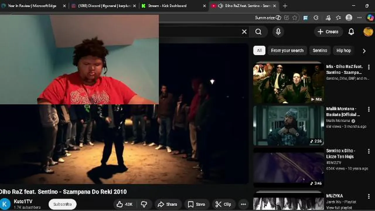Open a new browser tab

[285, 6]
